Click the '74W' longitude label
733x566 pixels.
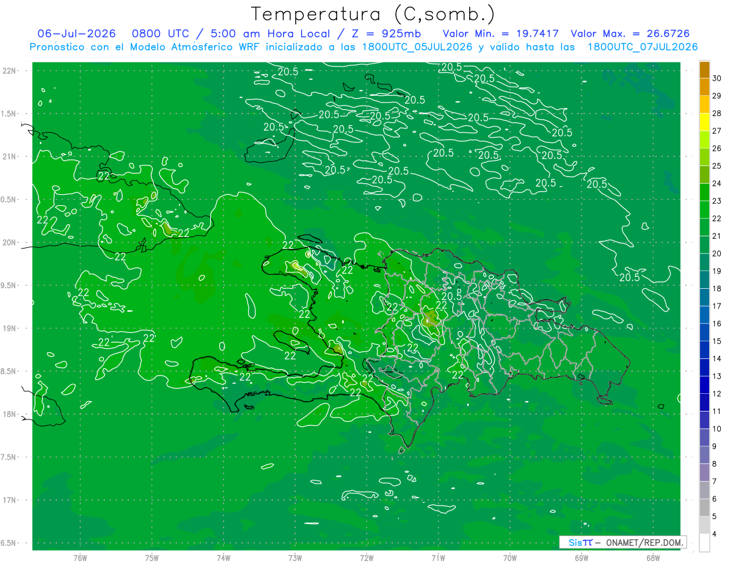(223, 558)
